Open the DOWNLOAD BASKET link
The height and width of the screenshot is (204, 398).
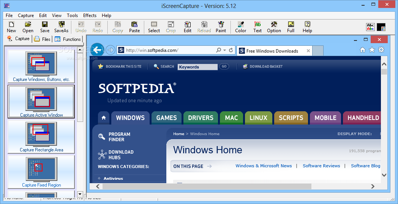[x=263, y=67]
